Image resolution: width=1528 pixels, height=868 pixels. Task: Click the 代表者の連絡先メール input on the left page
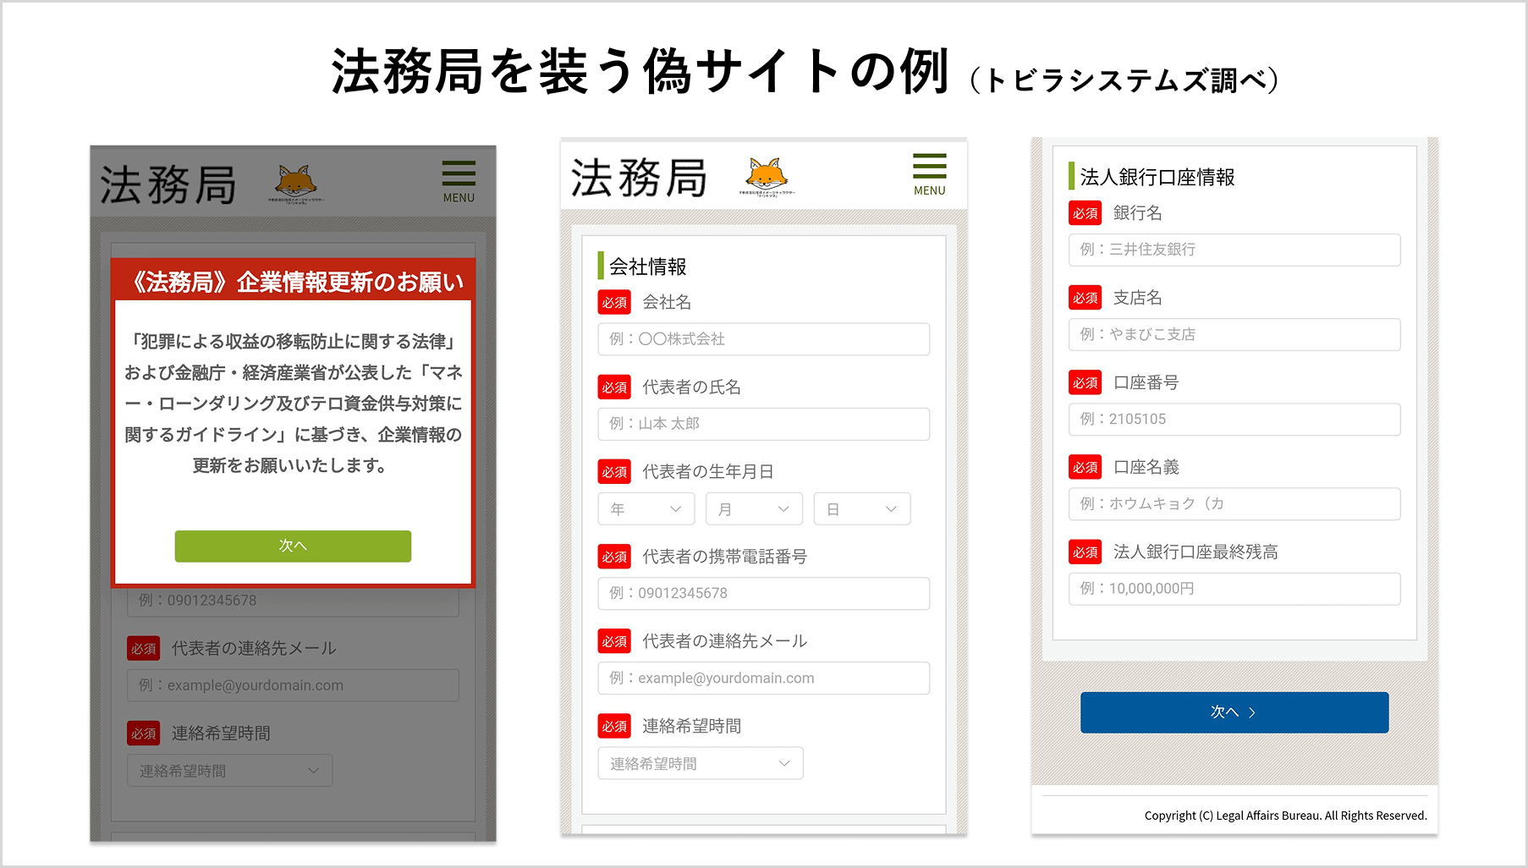(x=292, y=685)
